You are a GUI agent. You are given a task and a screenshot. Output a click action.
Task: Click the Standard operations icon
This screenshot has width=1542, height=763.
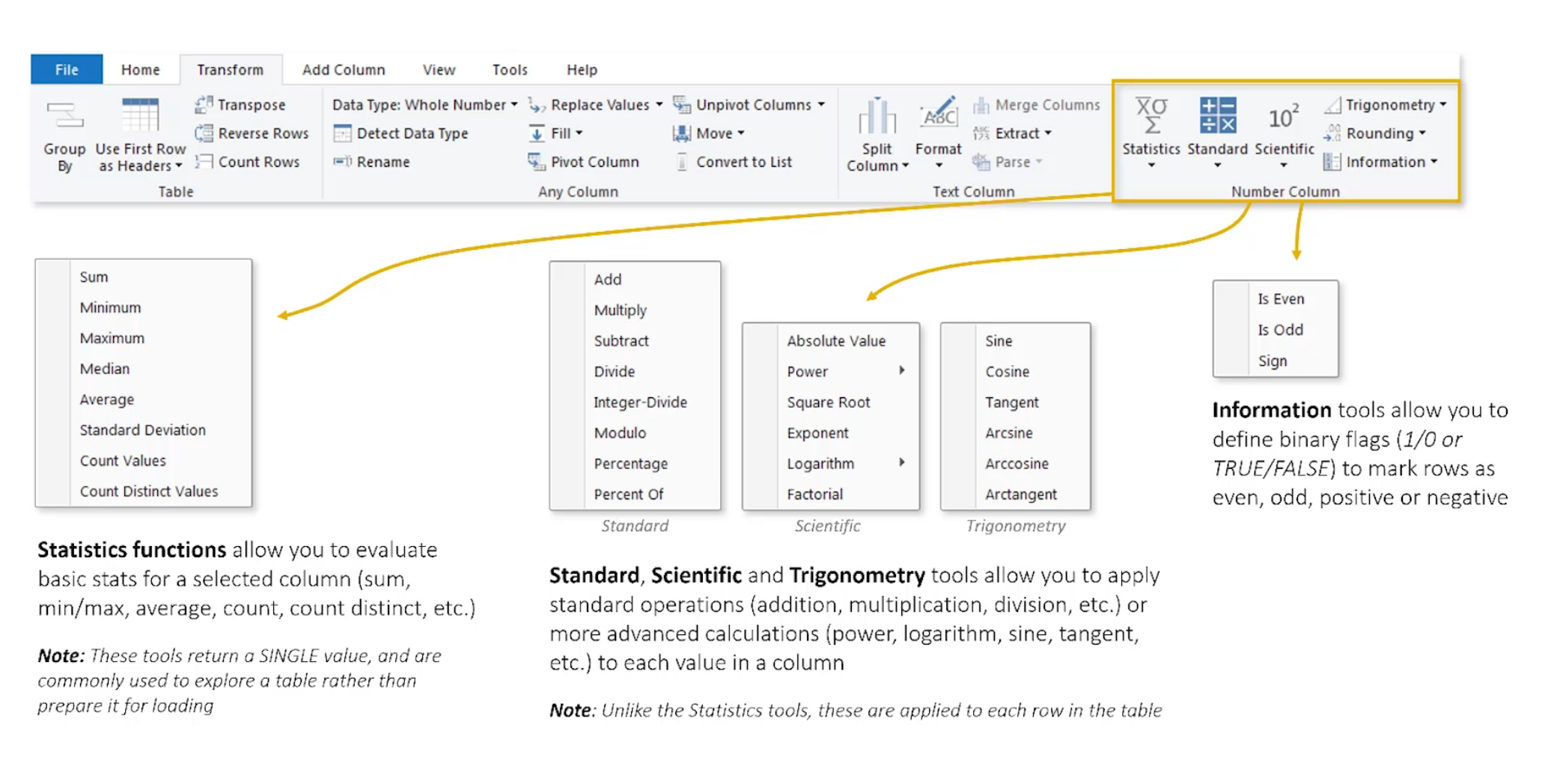(1217, 116)
